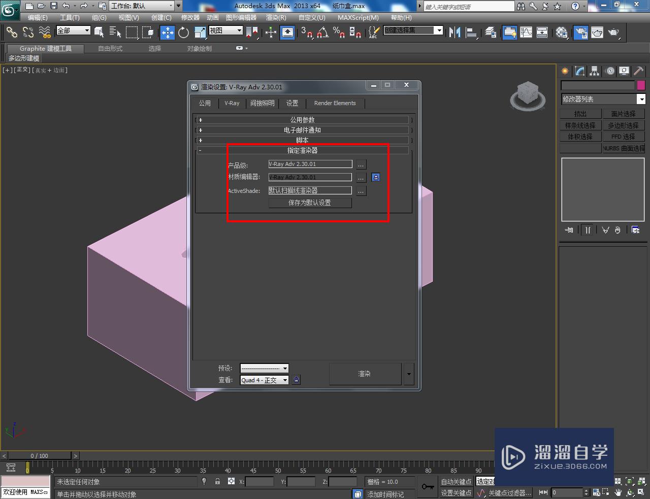Screen dimensions: 650x499
Task: Activate Select and Move tool
Action: 167,32
